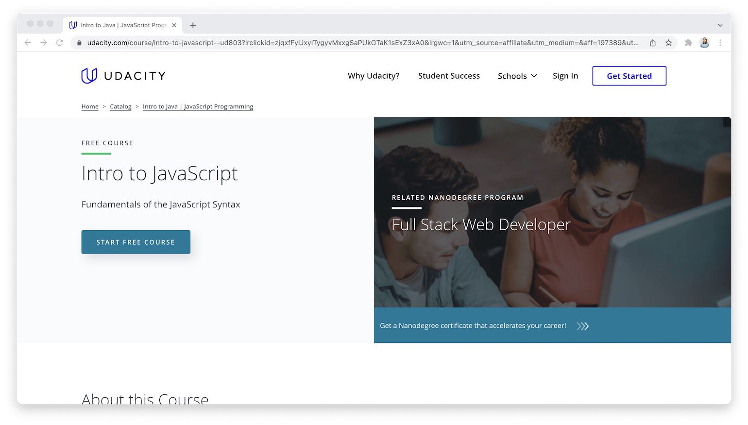
Task: Click the Sign In link
Action: click(x=565, y=76)
